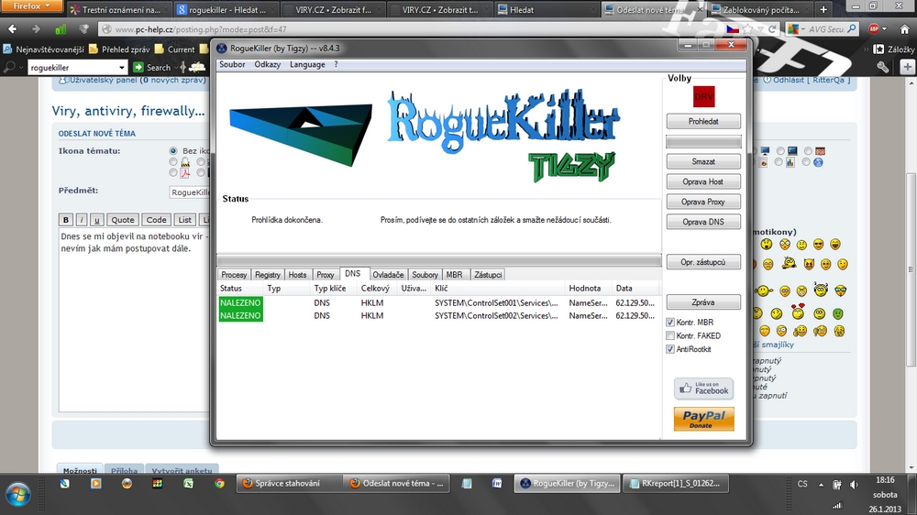The width and height of the screenshot is (917, 515).
Task: Open Odkazy menu in RogueKiller
Action: pos(267,64)
